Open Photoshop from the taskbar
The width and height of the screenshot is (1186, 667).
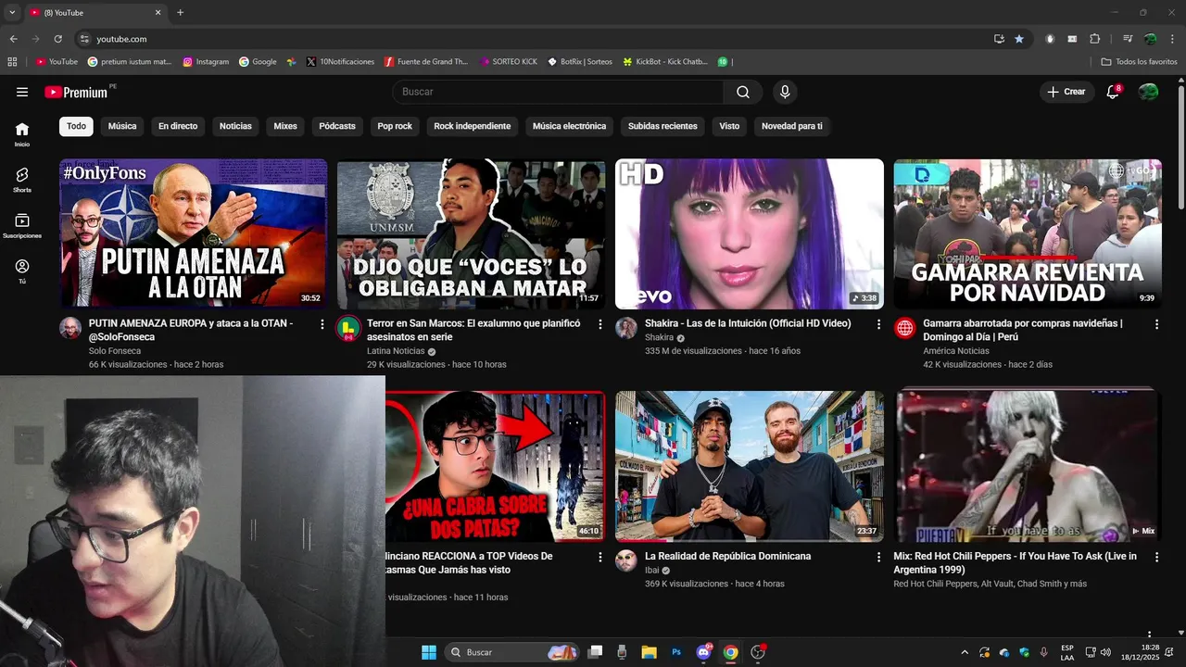pos(676,652)
